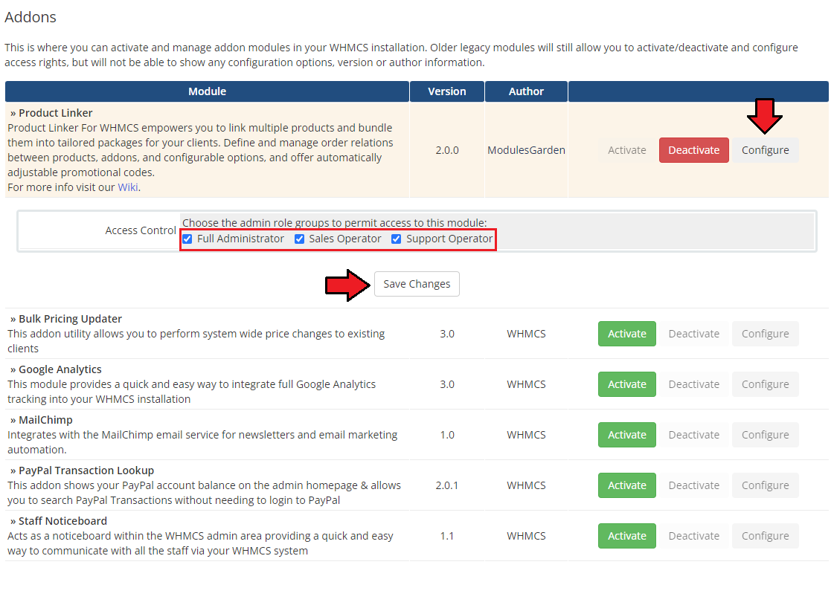Click the Access Control label
This screenshot has height=608, width=834.
click(x=141, y=230)
